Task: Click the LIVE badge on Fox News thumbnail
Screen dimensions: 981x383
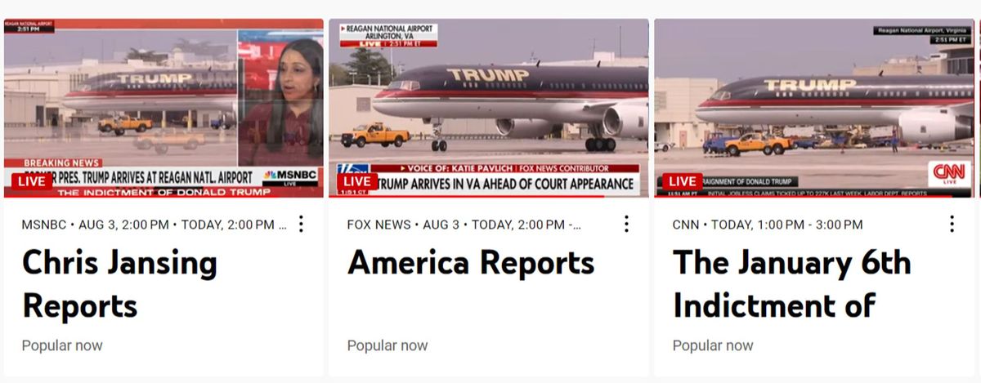Action: pyautogui.click(x=357, y=181)
